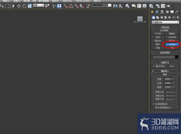Select the Space Warps category
Viewport: 181px width, 134px height.
174,17
